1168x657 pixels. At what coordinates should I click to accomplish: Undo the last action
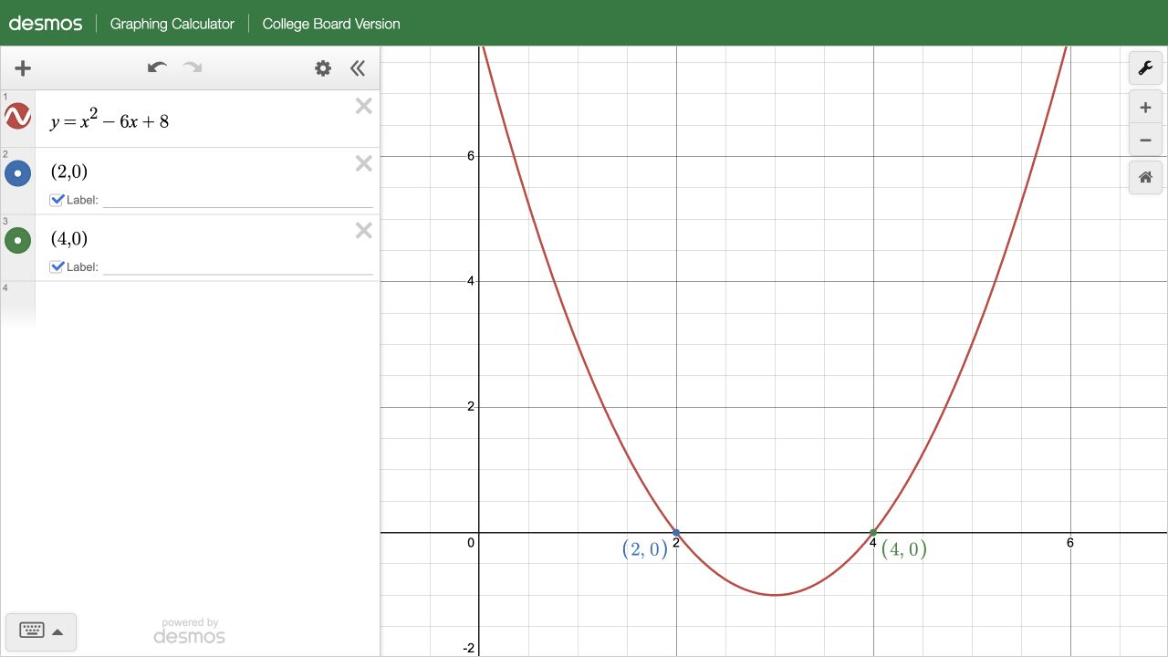click(x=157, y=68)
